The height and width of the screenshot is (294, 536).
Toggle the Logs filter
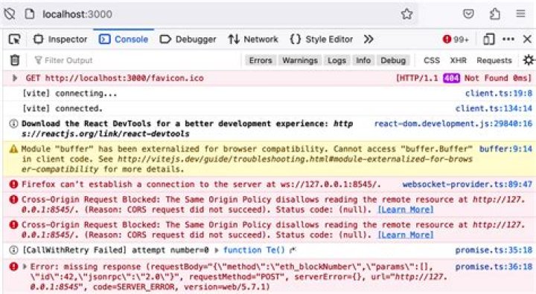pos(336,60)
